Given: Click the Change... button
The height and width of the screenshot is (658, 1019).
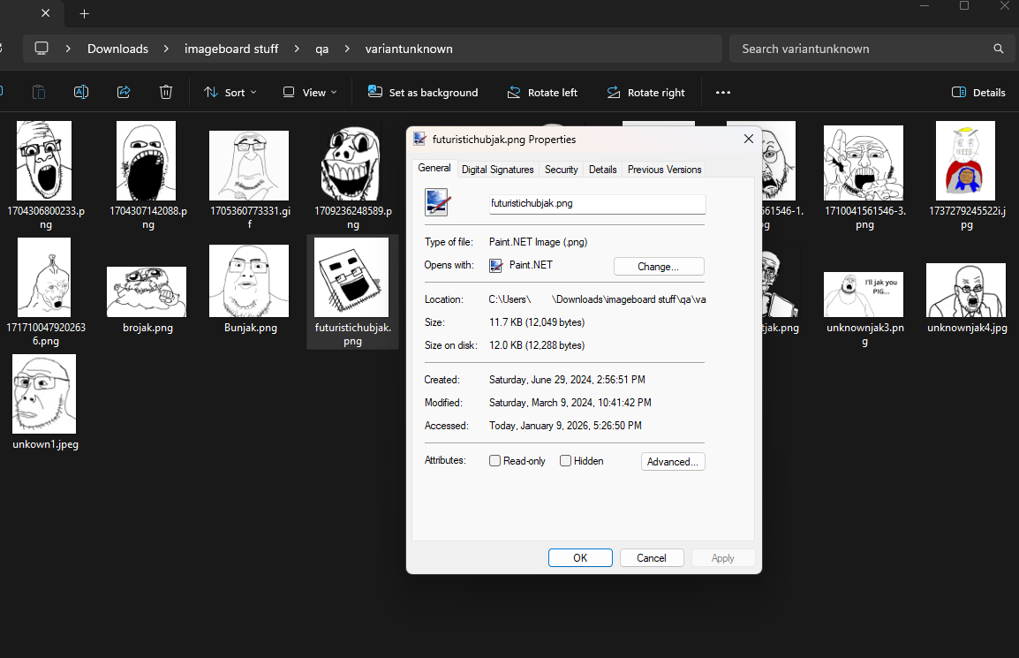Looking at the screenshot, I should [658, 266].
